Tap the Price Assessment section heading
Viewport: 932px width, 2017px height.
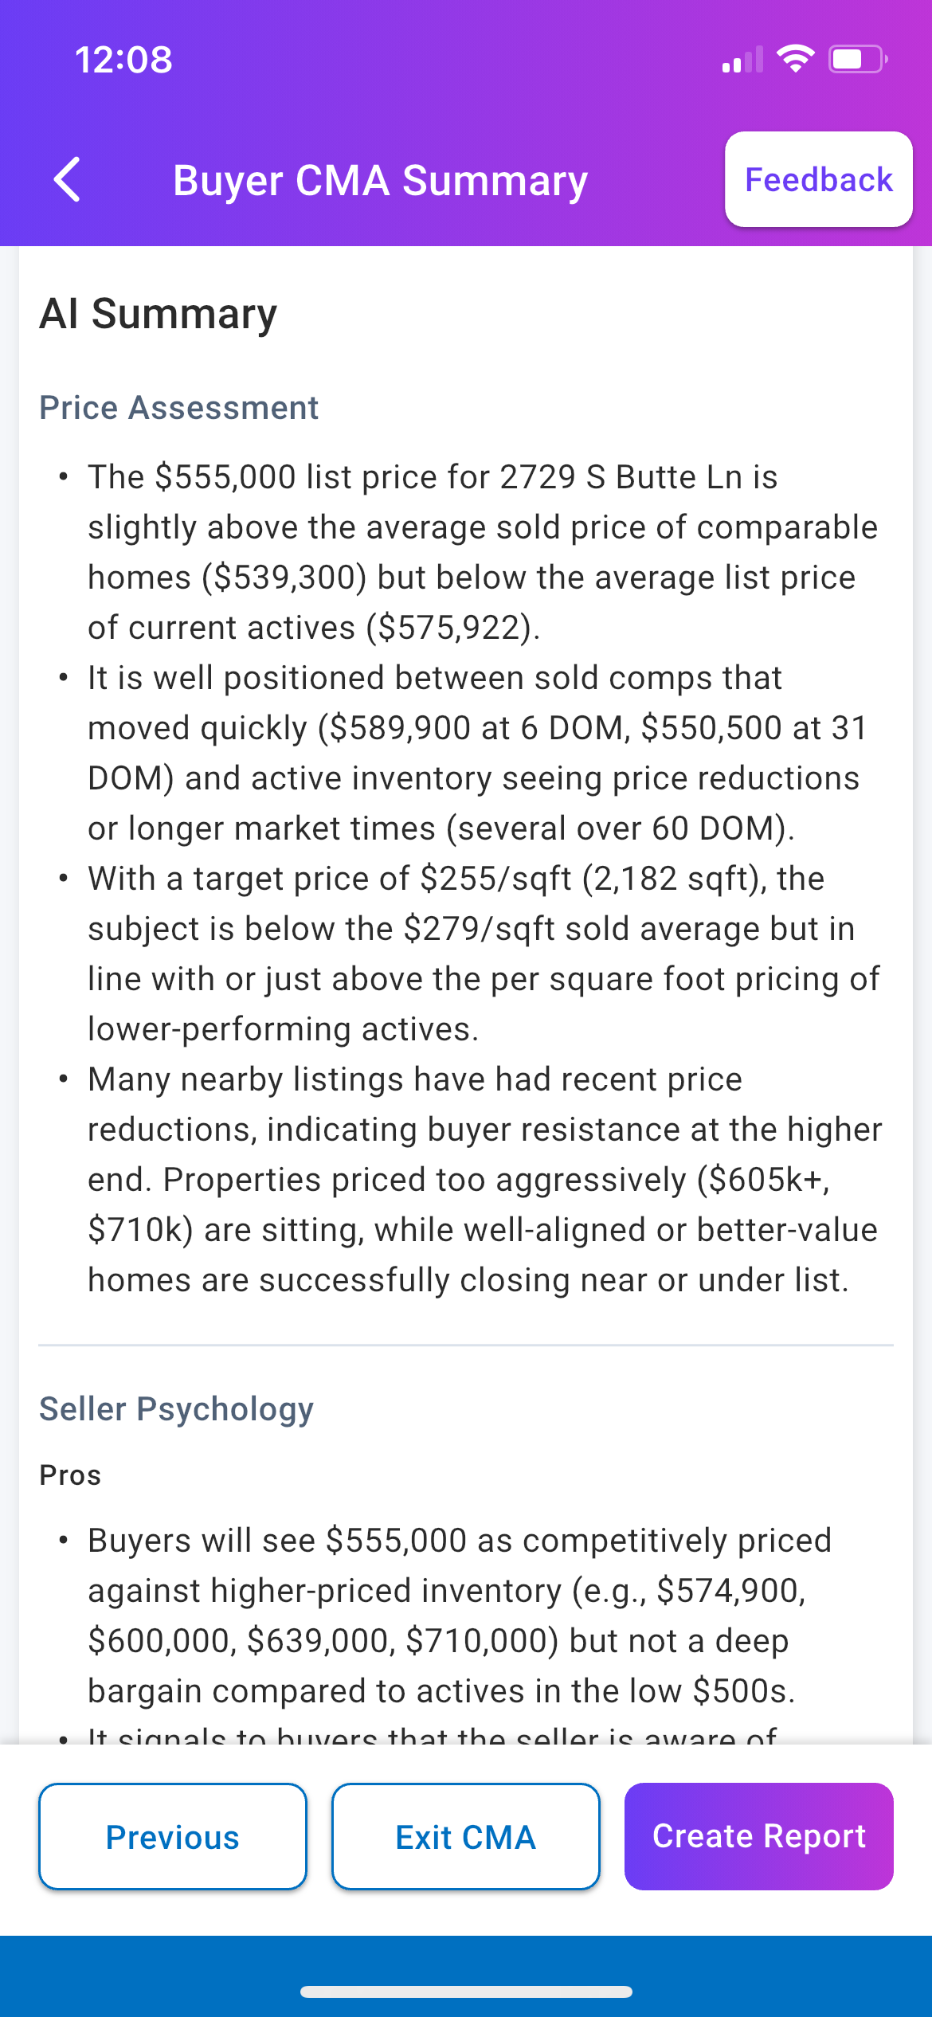coord(179,408)
